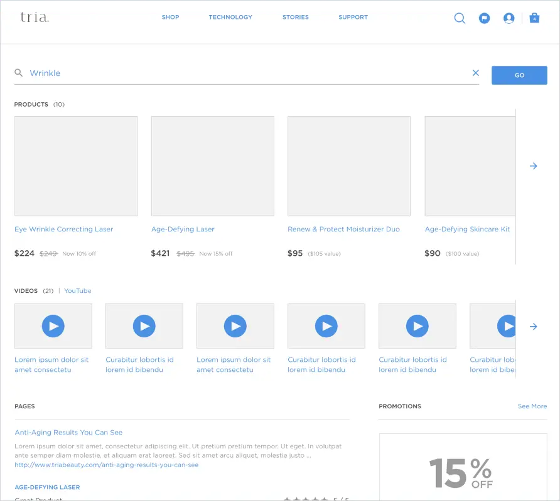560x501 pixels.
Task: Click the next arrow of the Products carousel
Action: click(533, 166)
